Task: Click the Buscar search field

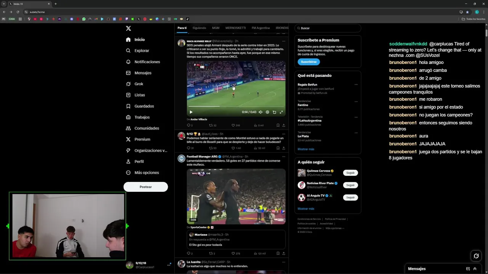Action: coord(328,28)
